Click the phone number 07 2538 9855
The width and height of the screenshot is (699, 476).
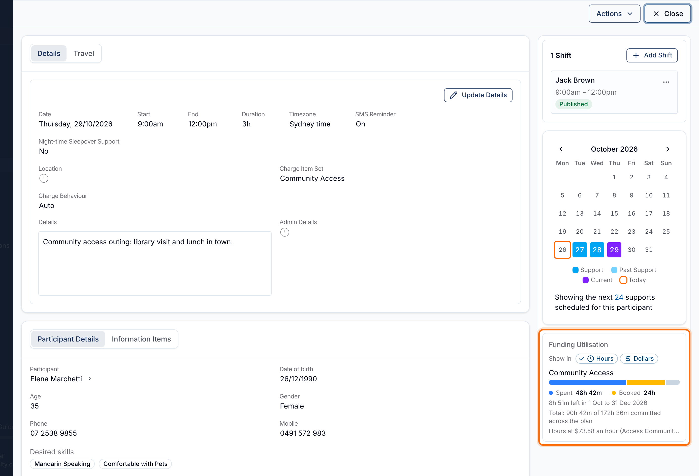53,433
